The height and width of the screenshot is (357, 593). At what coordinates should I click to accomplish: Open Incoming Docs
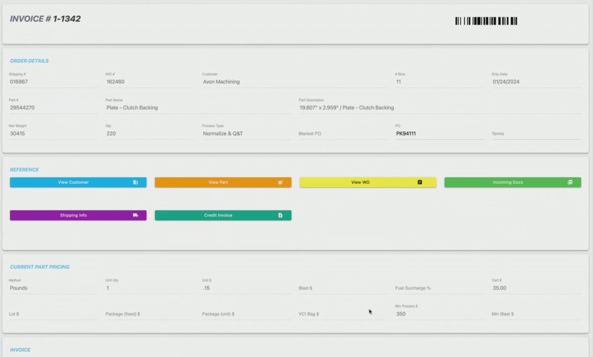[x=513, y=182]
